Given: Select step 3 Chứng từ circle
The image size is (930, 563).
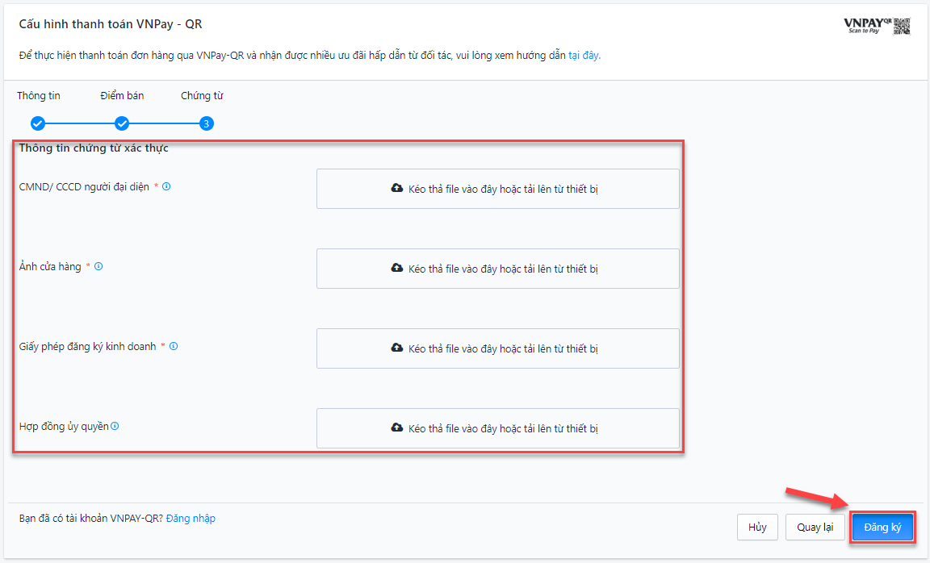Looking at the screenshot, I should click(x=207, y=123).
